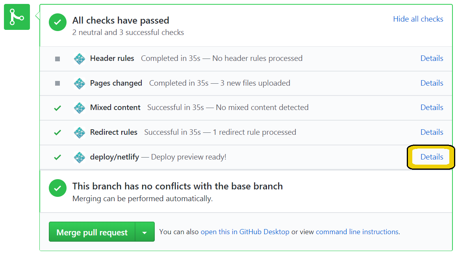This screenshot has height=255, width=456.
Task: Click the green checkmark beside All checks passed
Action: 57,22
